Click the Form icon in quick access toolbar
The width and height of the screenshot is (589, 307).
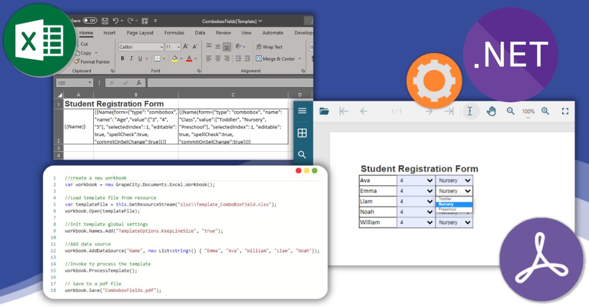[x=145, y=21]
